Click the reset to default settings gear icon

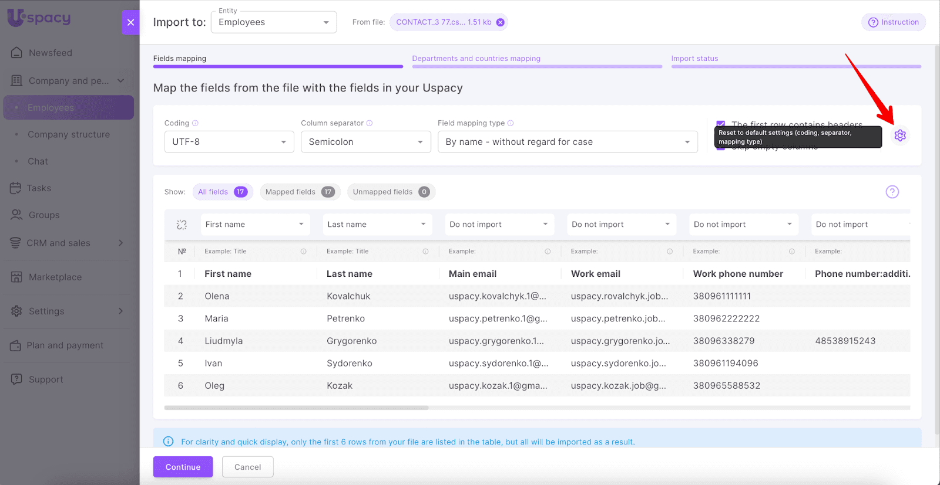(x=899, y=135)
